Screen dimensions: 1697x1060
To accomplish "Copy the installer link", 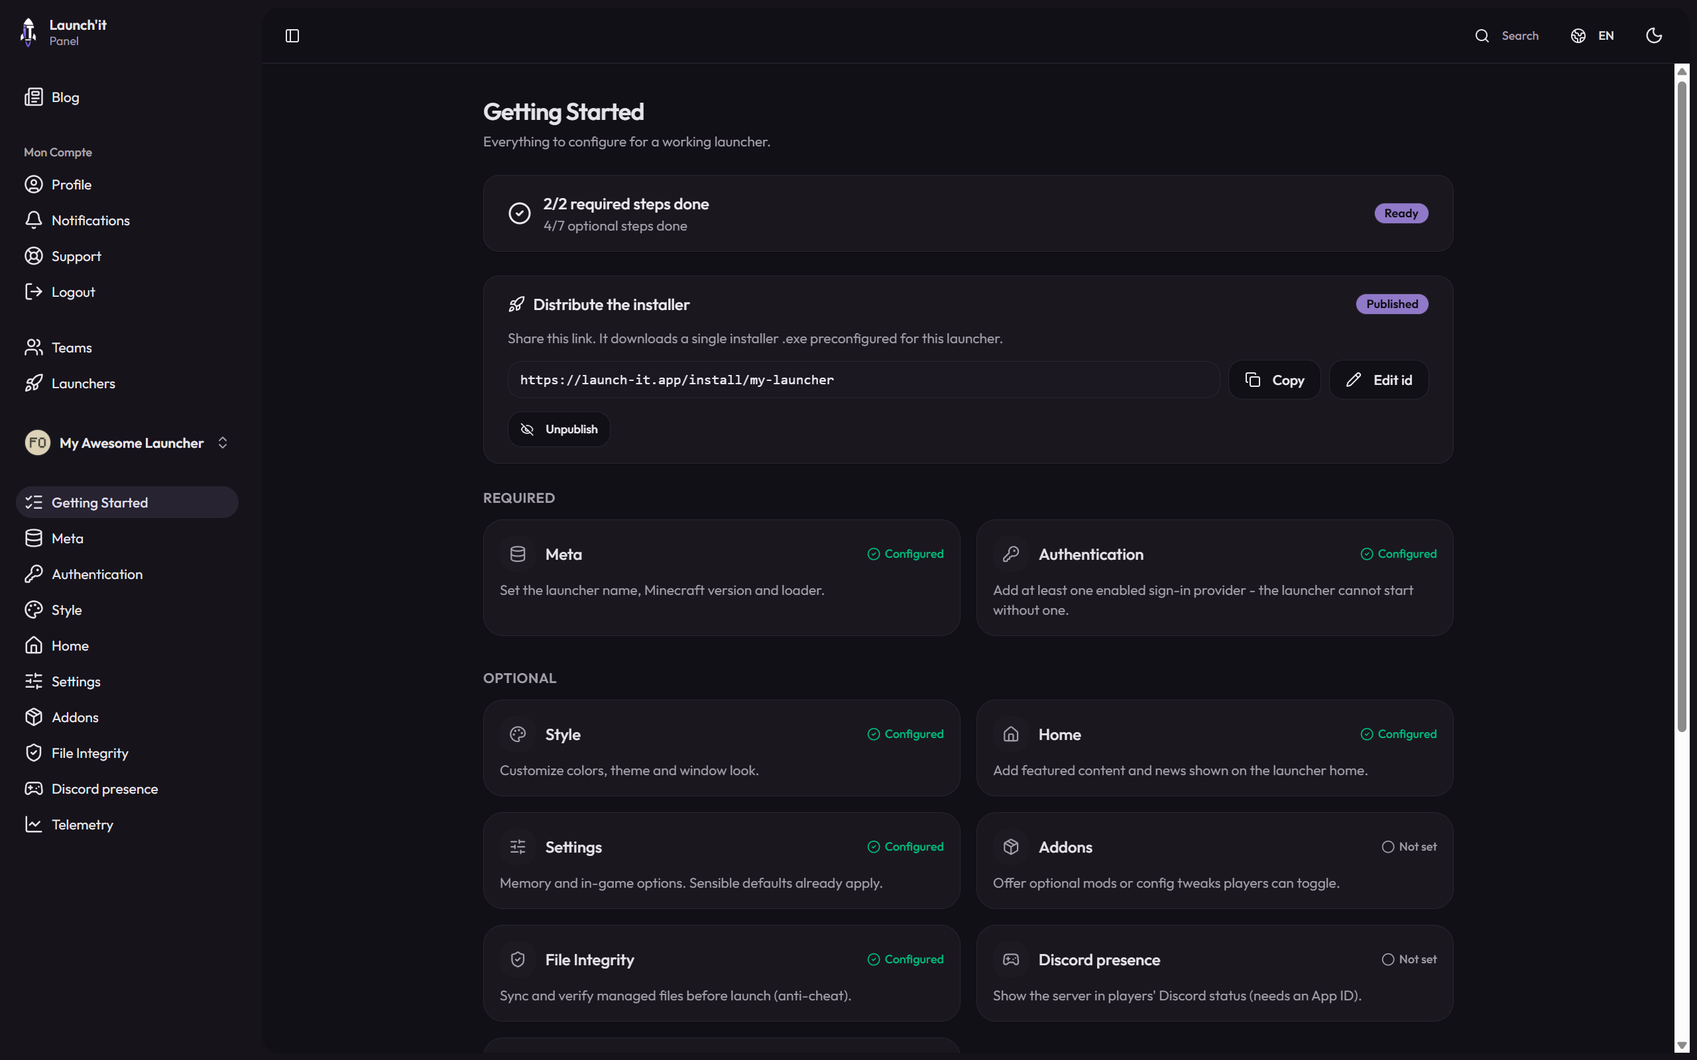I will (1274, 380).
